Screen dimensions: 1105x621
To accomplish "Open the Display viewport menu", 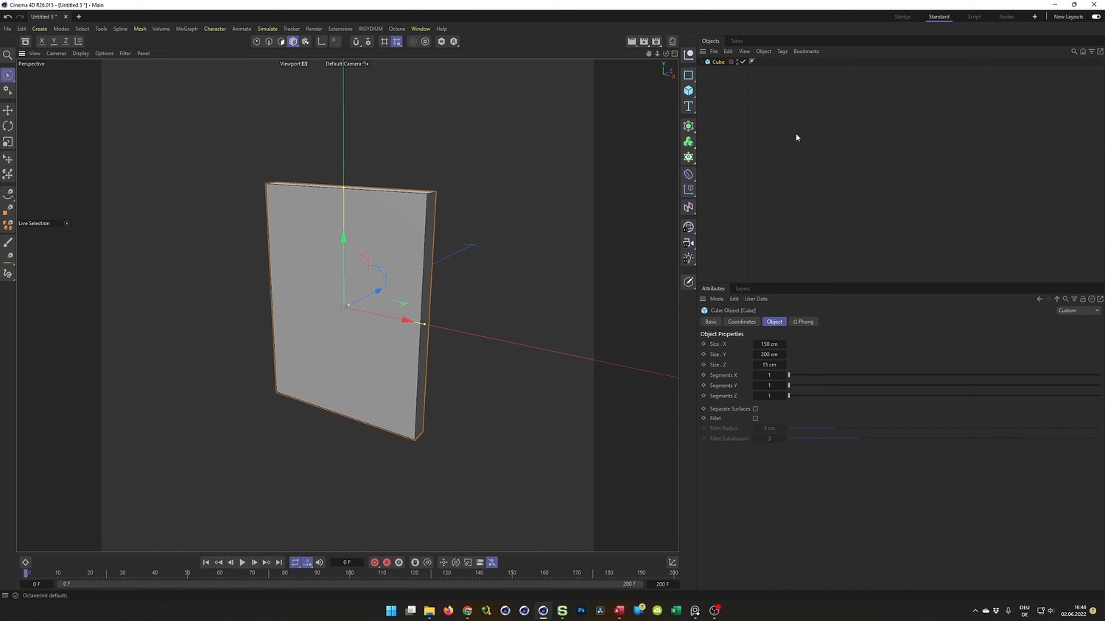I will click(80, 54).
